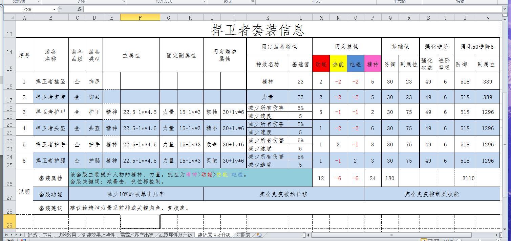Click the insert new worksheet icon
The height and width of the screenshot is (241, 511).
click(259, 235)
